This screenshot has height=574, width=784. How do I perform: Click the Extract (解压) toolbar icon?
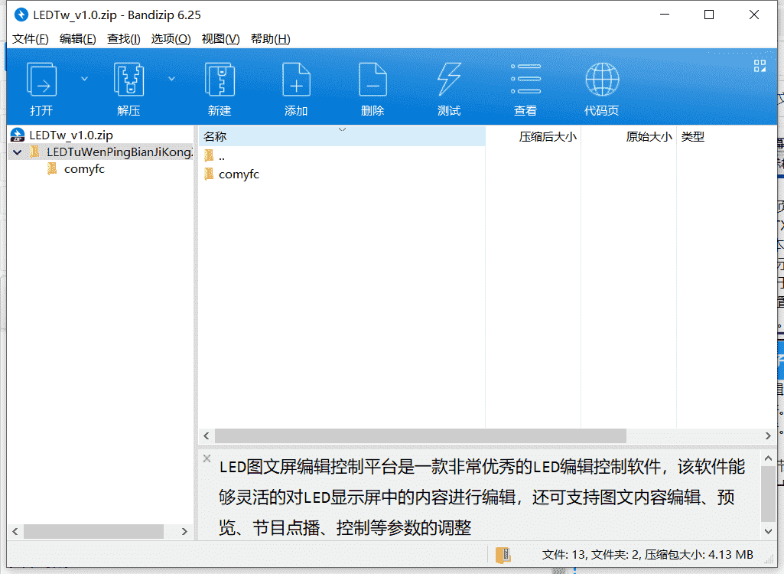pos(128,80)
